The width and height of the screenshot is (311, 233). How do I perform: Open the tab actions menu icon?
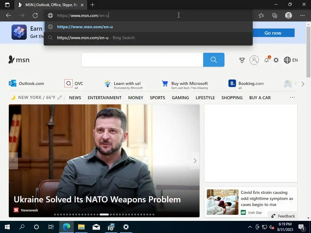coord(7,5)
